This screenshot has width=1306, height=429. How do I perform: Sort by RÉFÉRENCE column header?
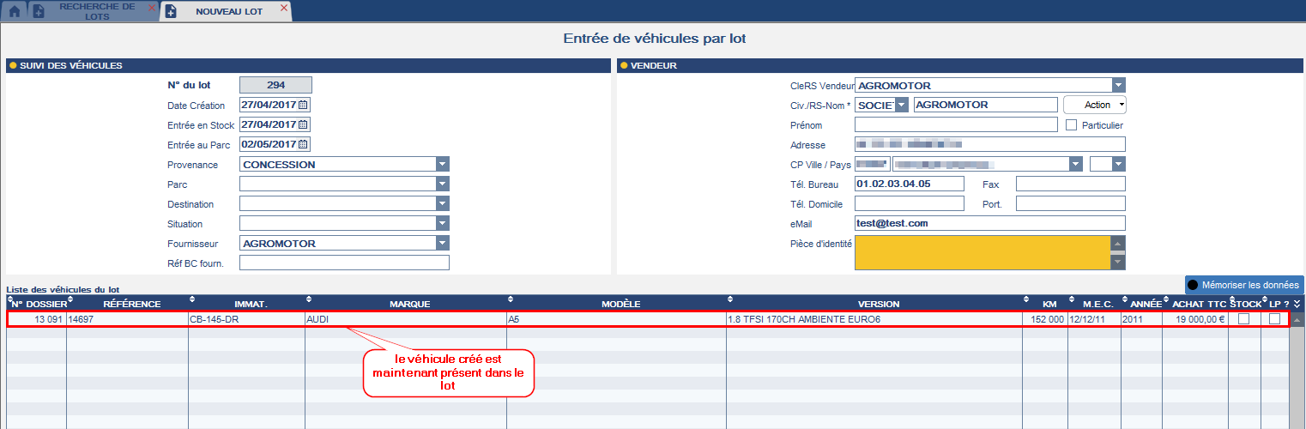(x=127, y=304)
